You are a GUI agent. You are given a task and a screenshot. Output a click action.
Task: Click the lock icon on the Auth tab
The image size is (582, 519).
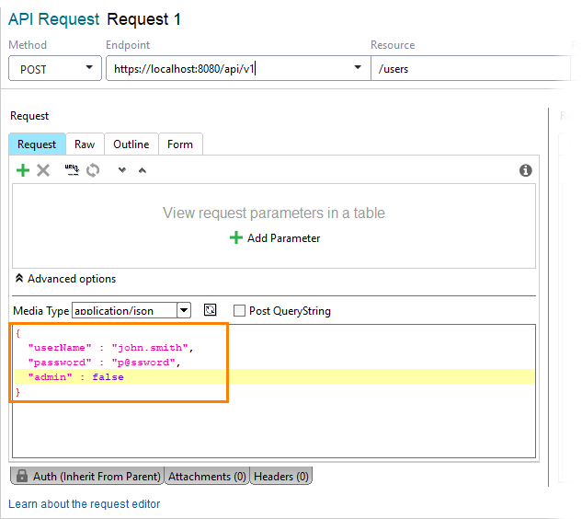click(x=22, y=476)
